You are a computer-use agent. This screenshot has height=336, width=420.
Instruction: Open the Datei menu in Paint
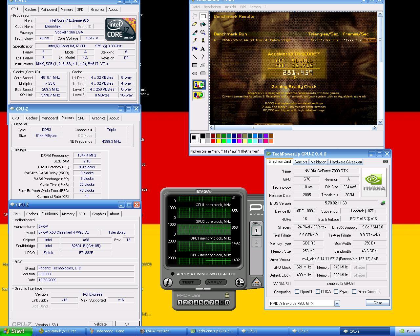click(x=196, y=7)
